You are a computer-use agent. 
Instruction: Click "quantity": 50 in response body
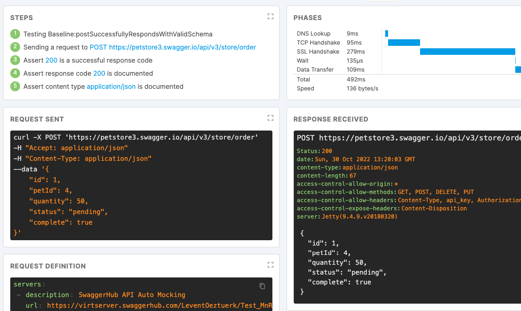click(338, 262)
